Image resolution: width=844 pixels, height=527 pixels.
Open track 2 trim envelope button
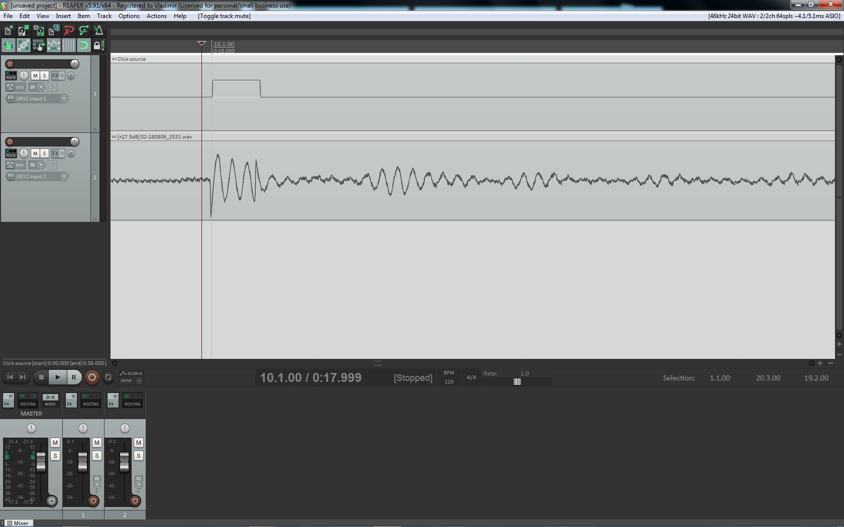click(x=15, y=165)
